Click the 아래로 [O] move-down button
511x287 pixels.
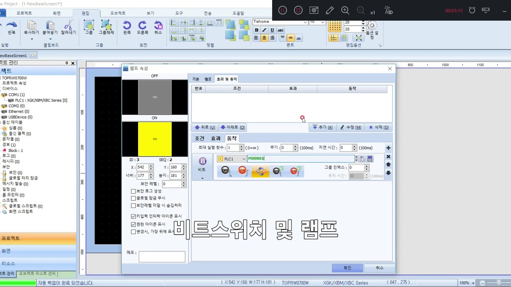pyautogui.click(x=232, y=128)
